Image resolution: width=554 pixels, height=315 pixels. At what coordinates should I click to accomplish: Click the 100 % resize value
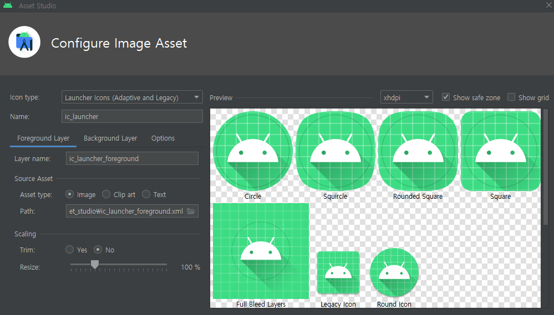pyautogui.click(x=190, y=267)
